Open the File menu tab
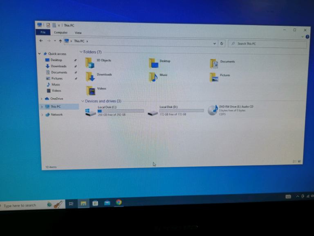 pos(43,32)
